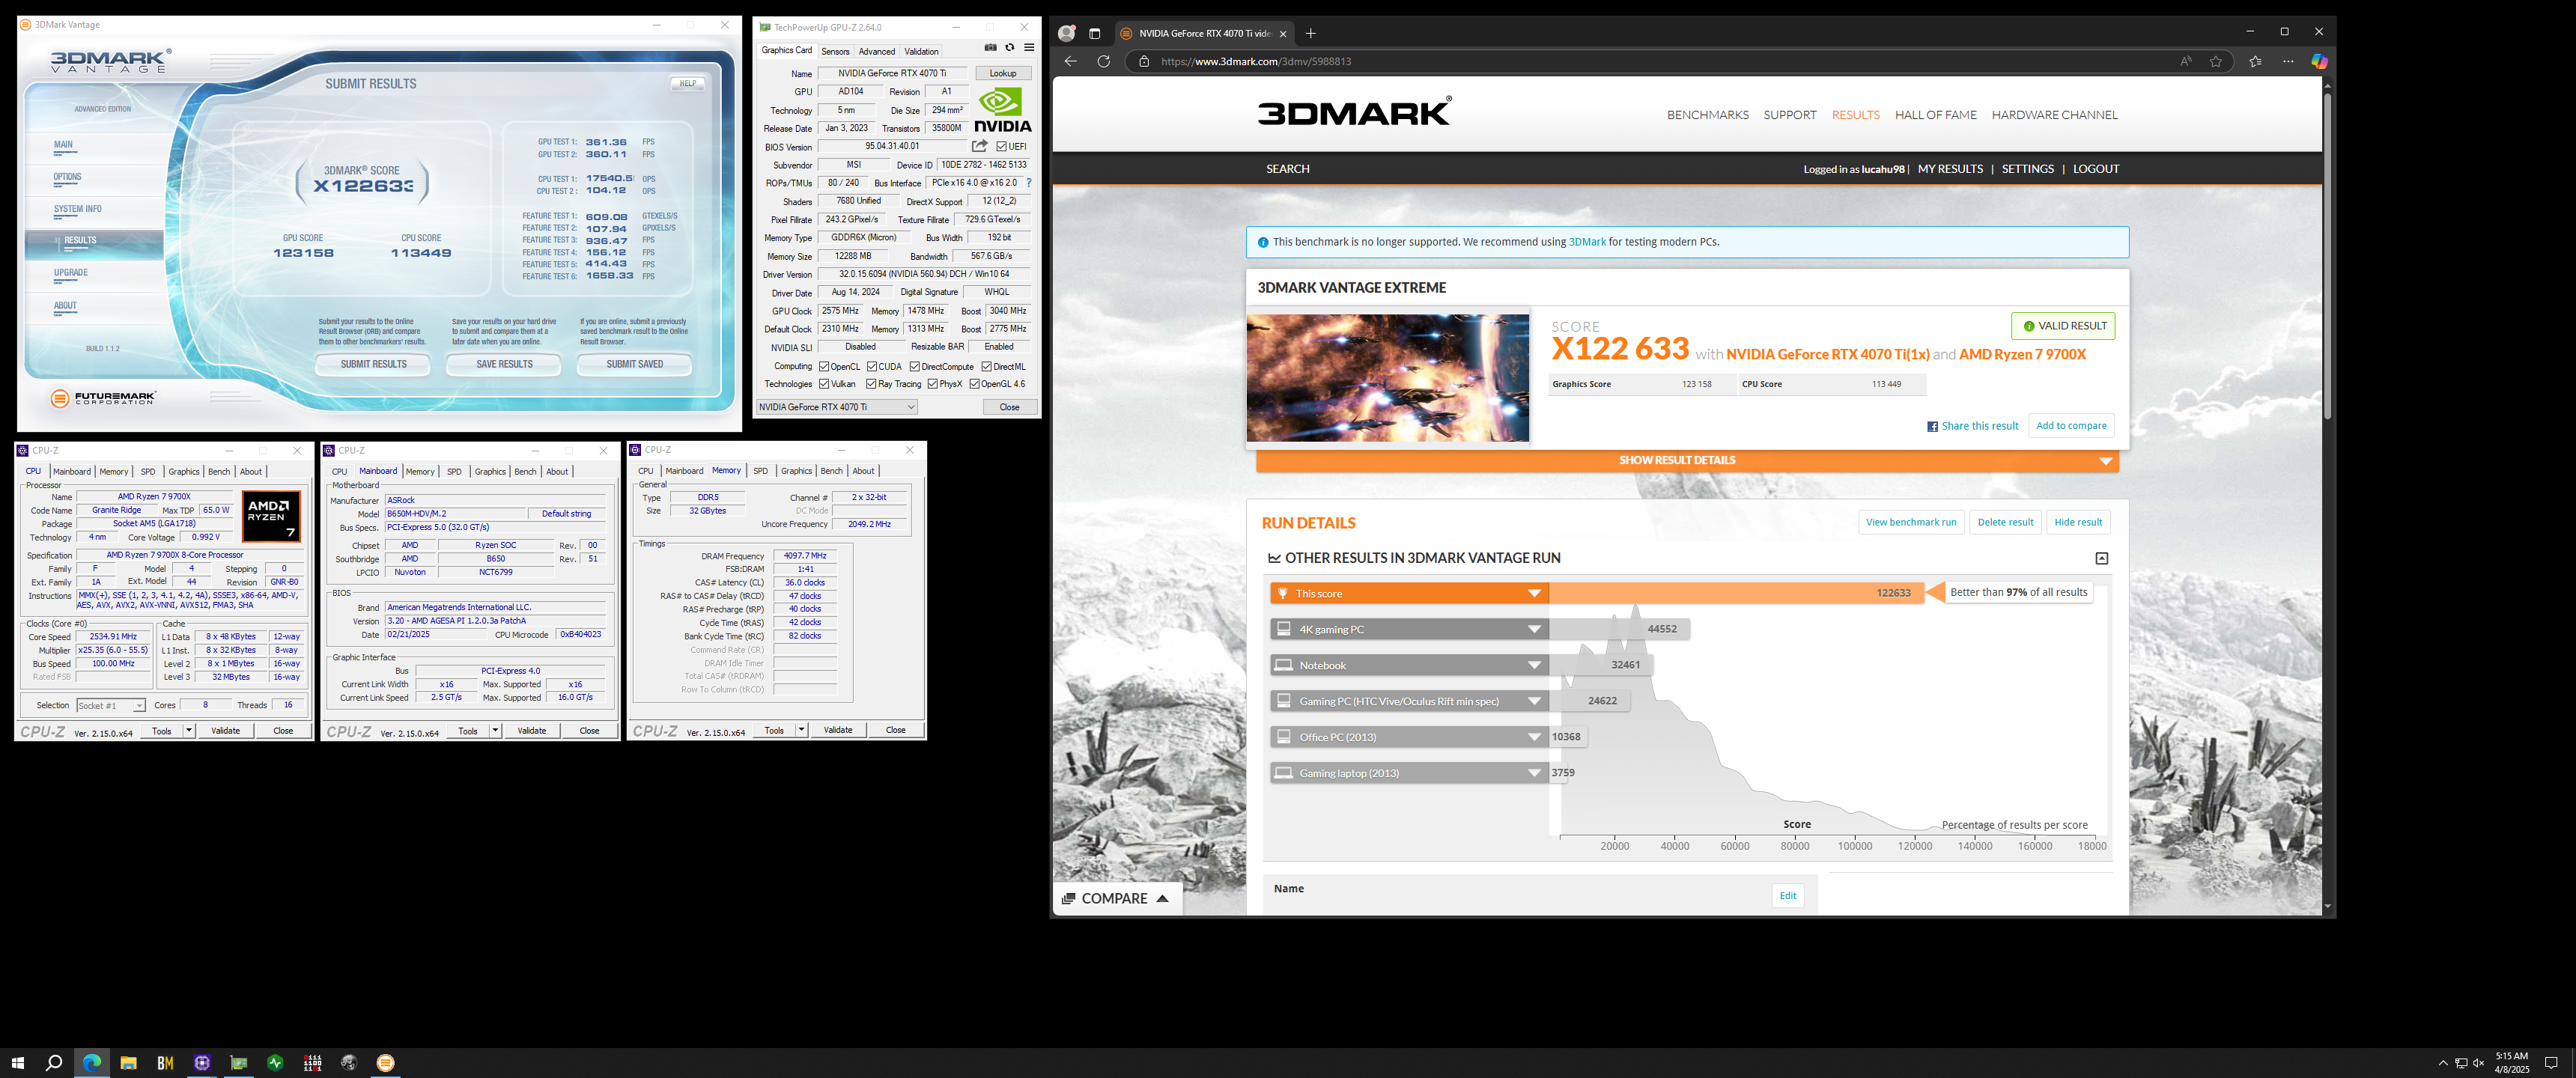Switch to the Sensors tab in GPU-Z
The width and height of the screenshot is (2576, 1078).
pyautogui.click(x=835, y=52)
